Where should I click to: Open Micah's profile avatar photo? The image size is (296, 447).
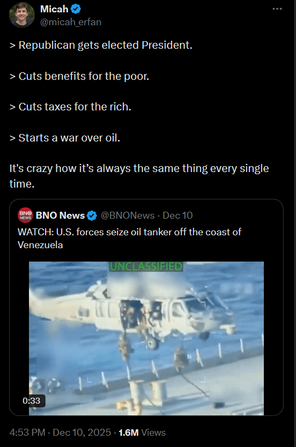tap(22, 15)
